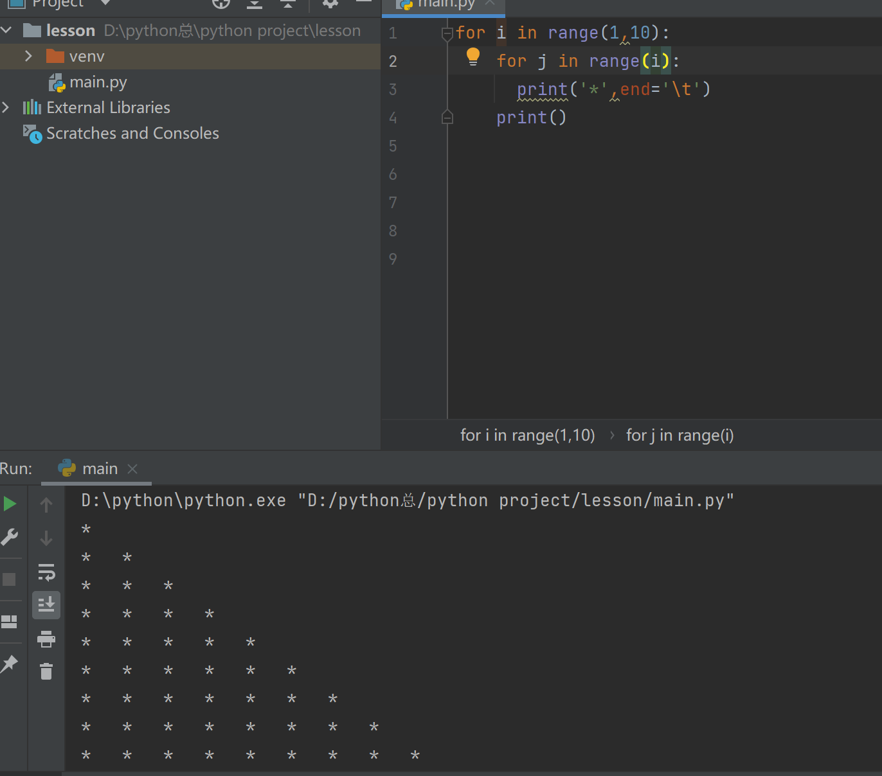
Task: Open the Project view dropdown arrow
Action: 105,3
